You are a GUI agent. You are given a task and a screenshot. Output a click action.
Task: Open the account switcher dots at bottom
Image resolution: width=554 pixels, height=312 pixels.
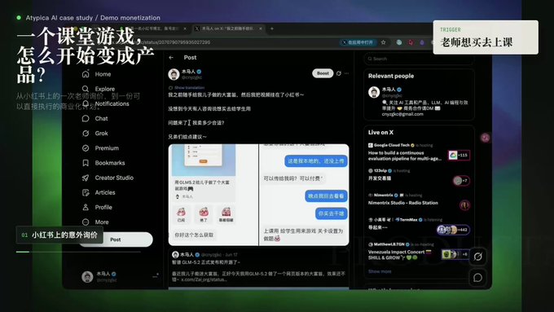(155, 276)
